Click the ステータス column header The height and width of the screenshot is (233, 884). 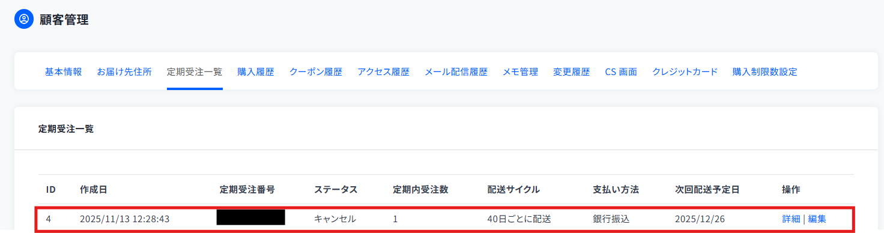(x=336, y=190)
